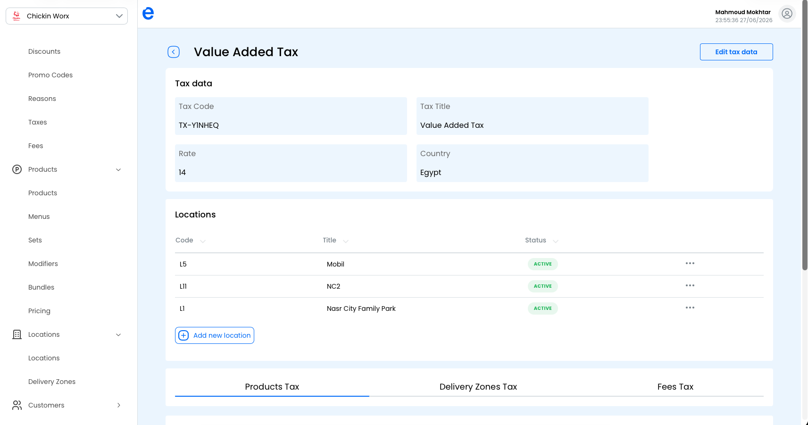
Task: Click the Rate value 14
Action: (182, 172)
